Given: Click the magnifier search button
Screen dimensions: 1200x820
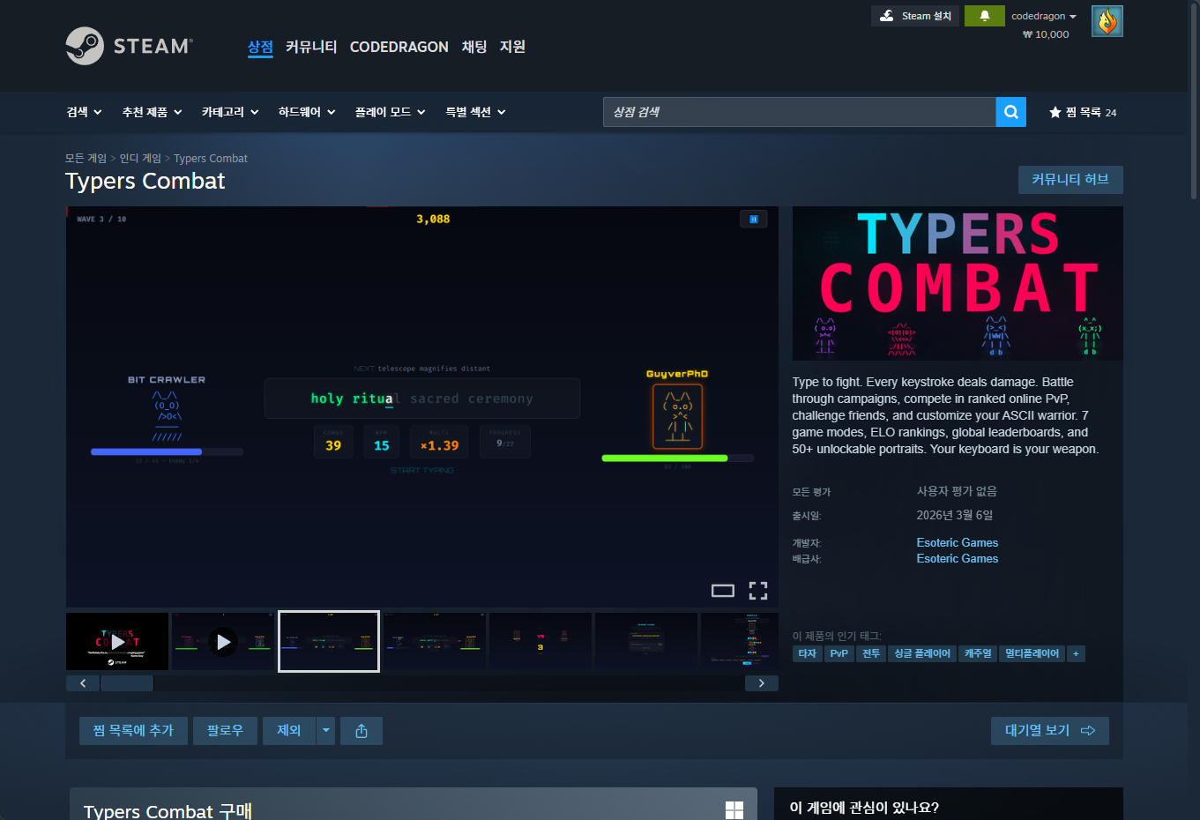Looking at the screenshot, I should pos(1011,112).
